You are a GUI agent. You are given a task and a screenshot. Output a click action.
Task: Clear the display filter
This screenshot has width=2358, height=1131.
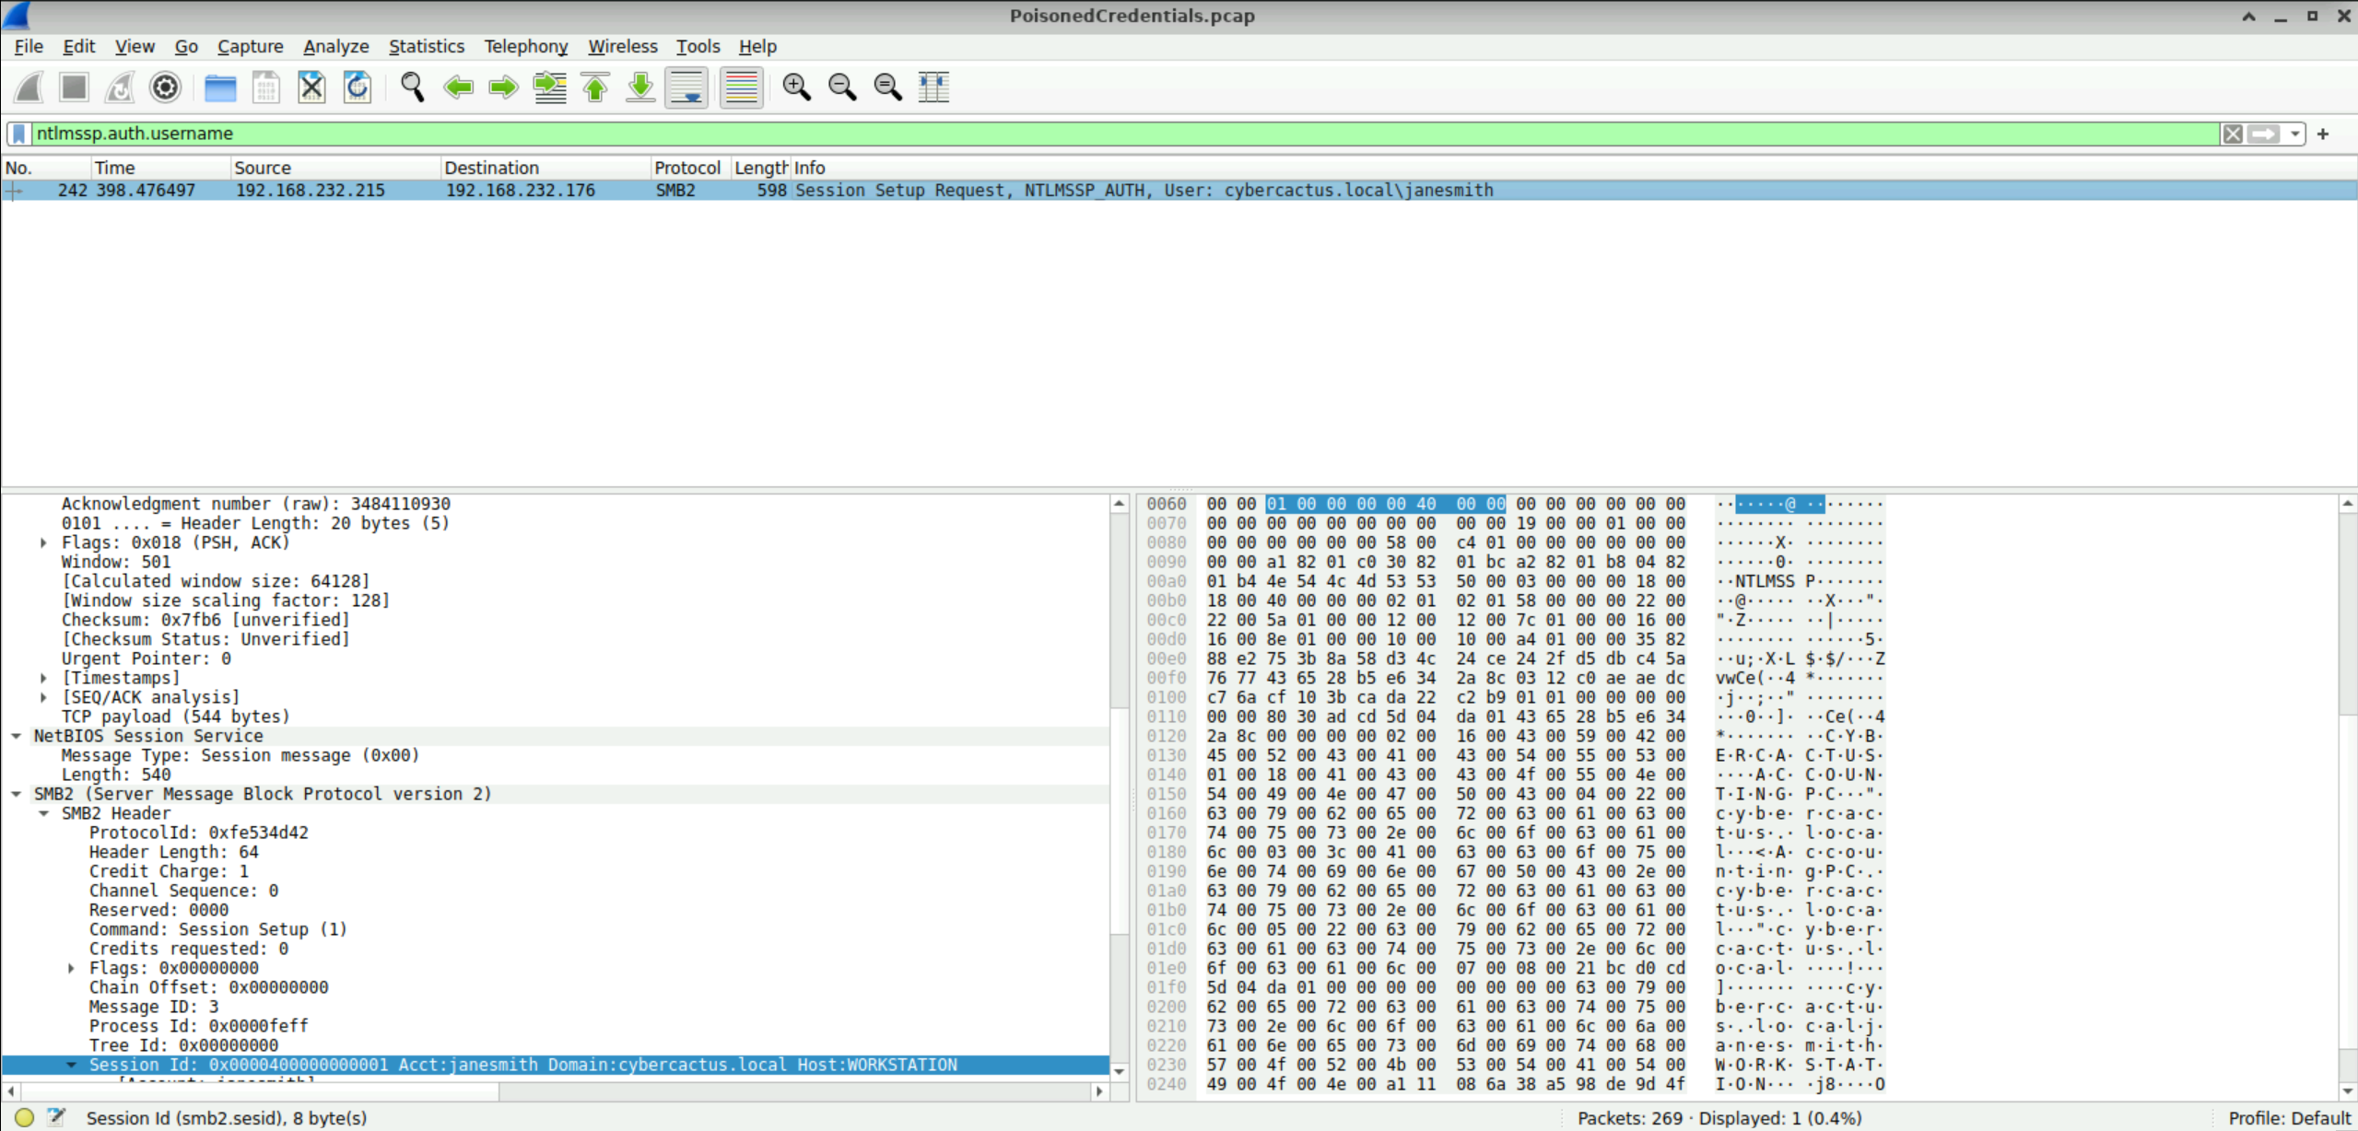pyautogui.click(x=2233, y=134)
